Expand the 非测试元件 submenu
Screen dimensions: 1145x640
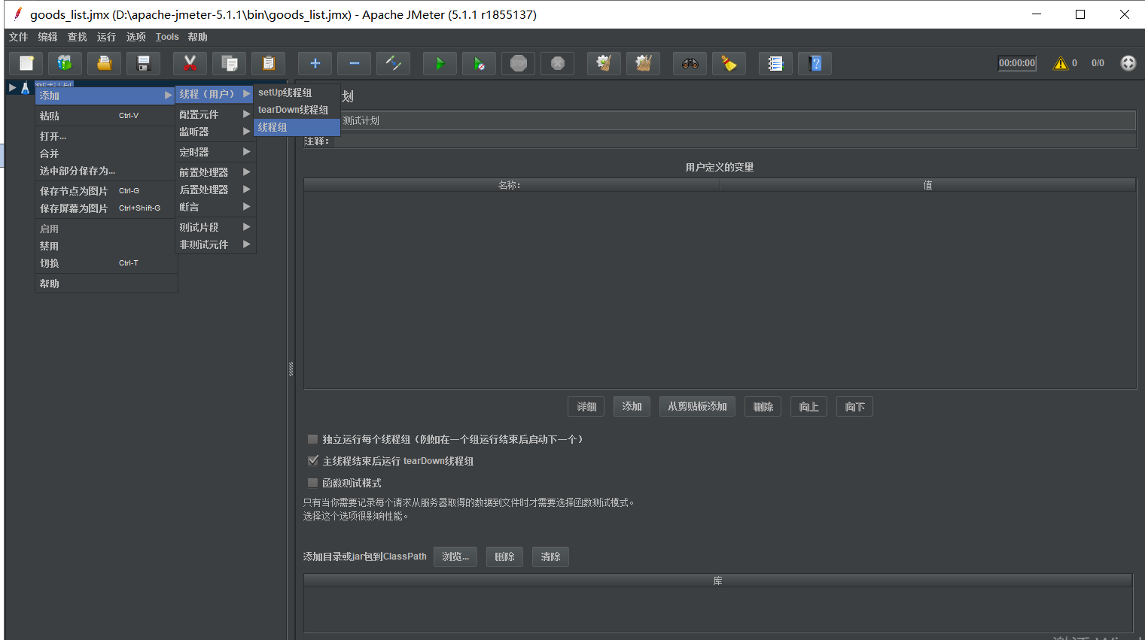[x=215, y=244]
